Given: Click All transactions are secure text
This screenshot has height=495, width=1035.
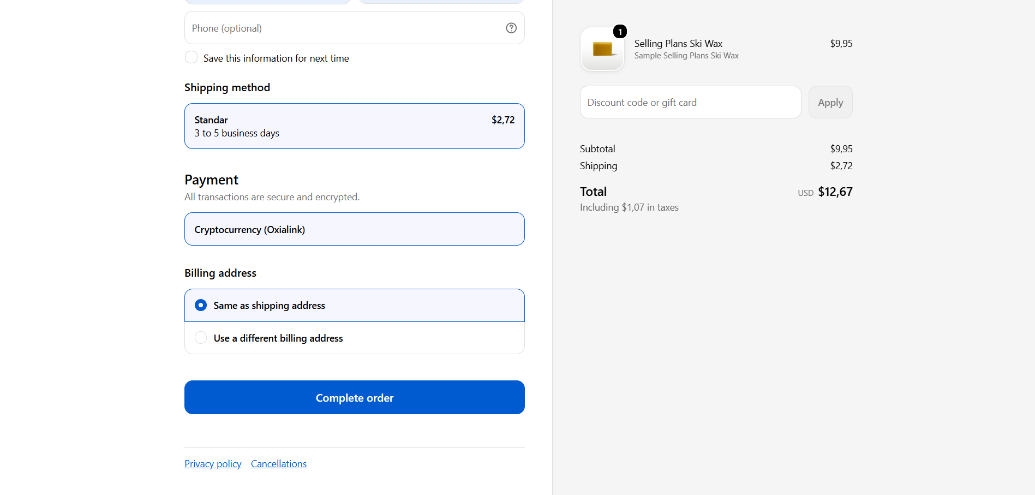Looking at the screenshot, I should (272, 197).
